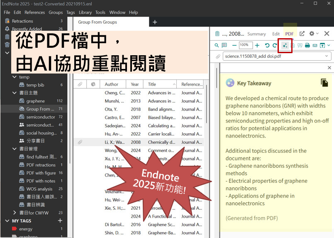This screenshot has height=238, width=334.
Task: Open the reference panel settings gear
Action: pos(312,34)
